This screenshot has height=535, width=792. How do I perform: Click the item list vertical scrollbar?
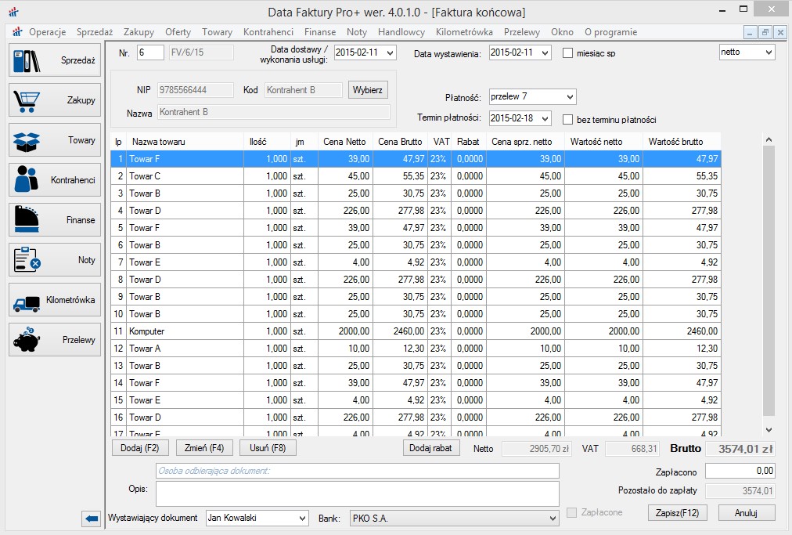click(768, 282)
